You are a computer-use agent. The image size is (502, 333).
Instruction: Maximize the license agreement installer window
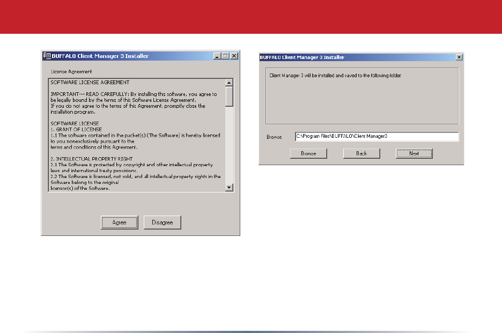pos(225,56)
